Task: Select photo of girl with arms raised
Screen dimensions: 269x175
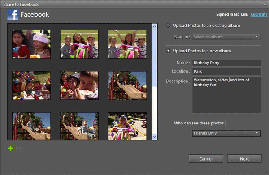Action: (127, 44)
